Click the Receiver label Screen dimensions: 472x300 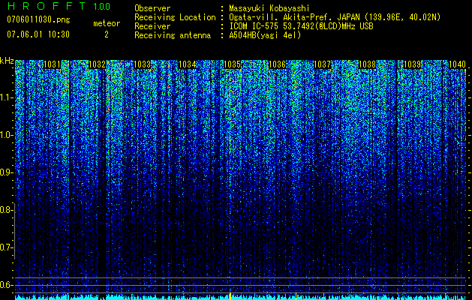coord(152,26)
